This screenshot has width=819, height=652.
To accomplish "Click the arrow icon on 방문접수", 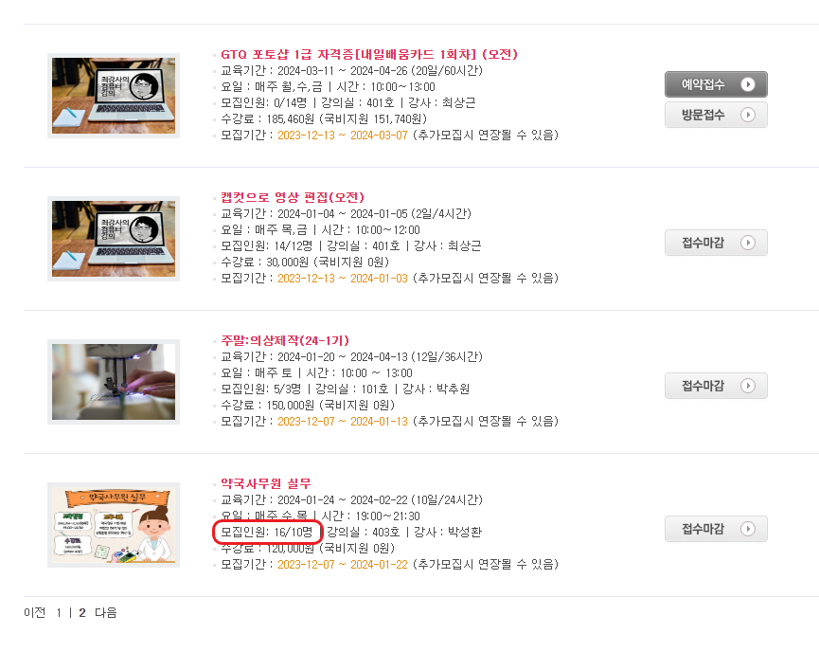I will (x=747, y=115).
